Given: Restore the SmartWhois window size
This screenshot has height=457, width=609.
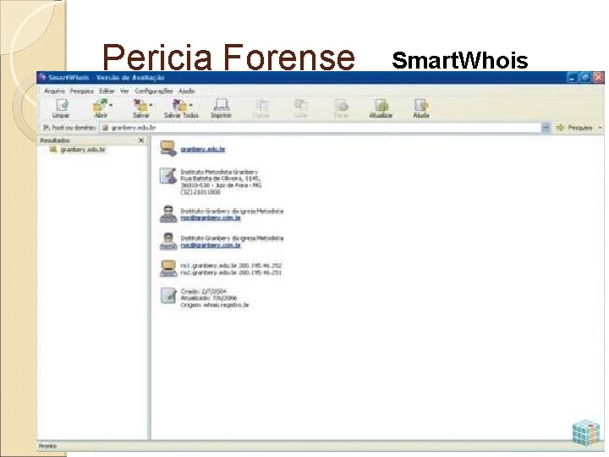Looking at the screenshot, I should [x=585, y=78].
